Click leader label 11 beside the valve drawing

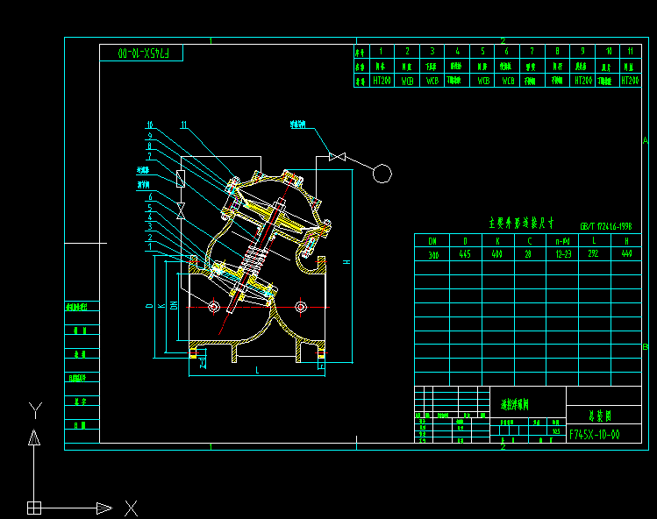click(x=184, y=124)
